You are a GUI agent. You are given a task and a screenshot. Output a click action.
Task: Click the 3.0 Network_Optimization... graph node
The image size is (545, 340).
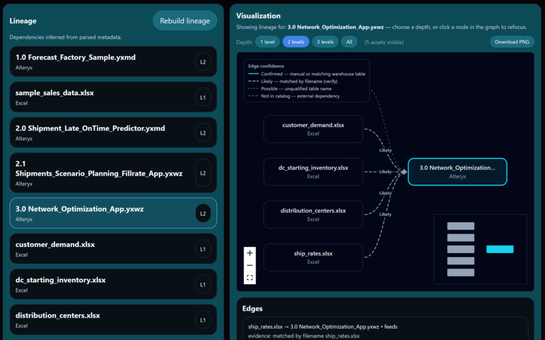coord(457,172)
